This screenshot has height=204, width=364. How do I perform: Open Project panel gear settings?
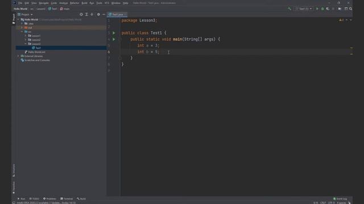click(x=98, y=14)
